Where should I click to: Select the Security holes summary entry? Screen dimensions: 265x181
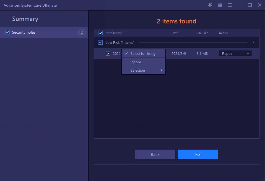coord(44,32)
